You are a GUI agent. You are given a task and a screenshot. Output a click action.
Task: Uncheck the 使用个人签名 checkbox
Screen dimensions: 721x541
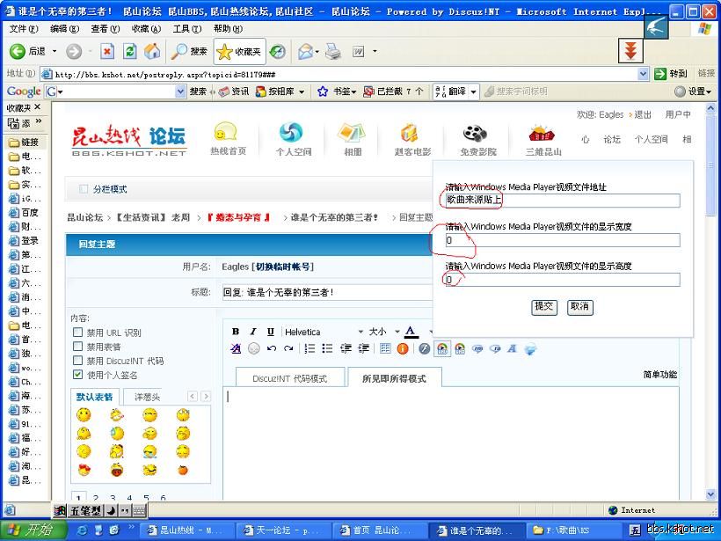click(x=78, y=375)
